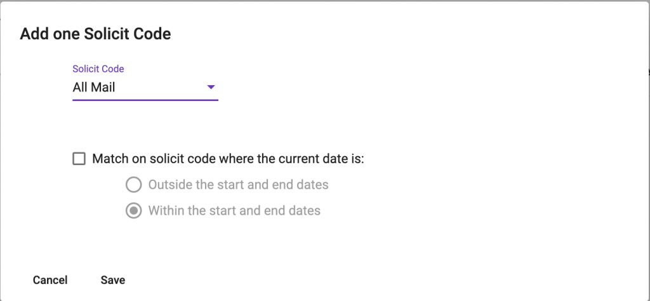
Task: Choose the Within the start and end dates radio
Action: (133, 211)
